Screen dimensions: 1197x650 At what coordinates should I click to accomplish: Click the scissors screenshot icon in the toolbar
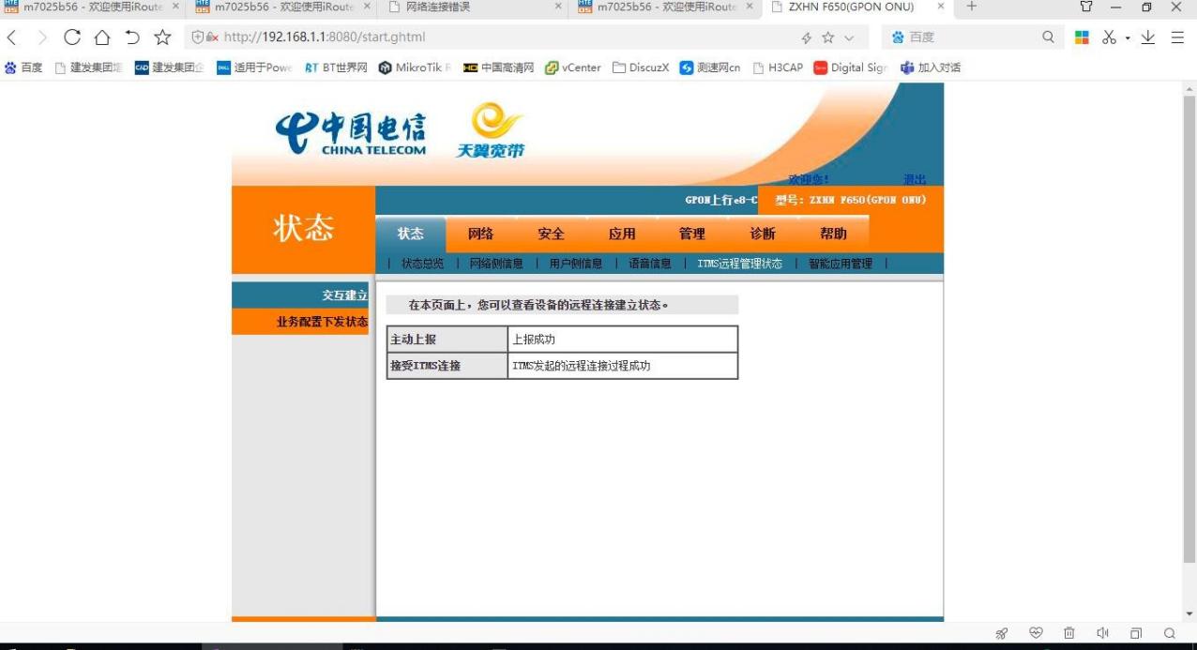1108,38
